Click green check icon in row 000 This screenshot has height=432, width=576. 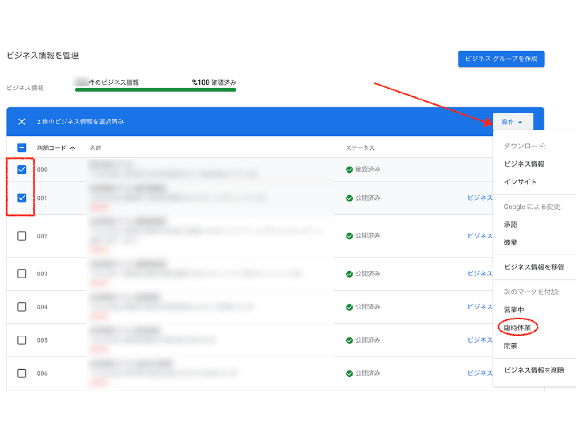pos(350,169)
